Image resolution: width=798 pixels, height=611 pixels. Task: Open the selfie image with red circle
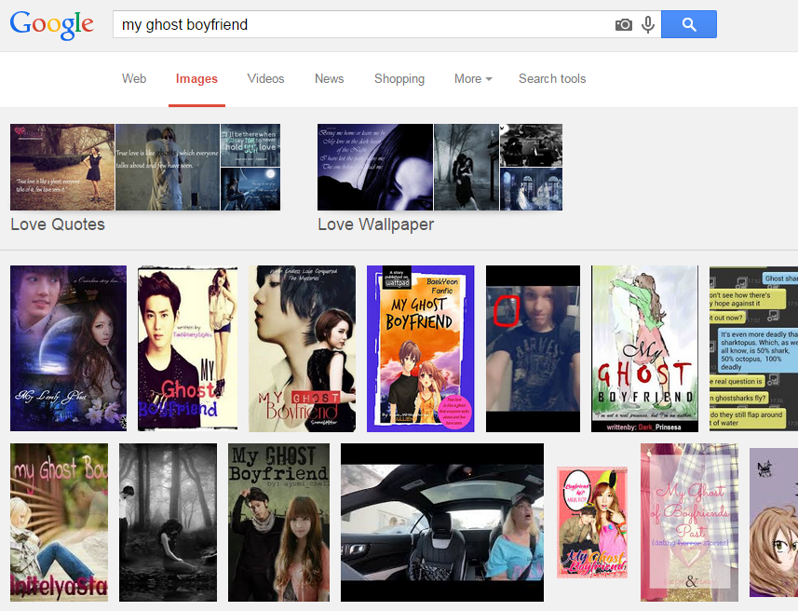[x=533, y=348]
